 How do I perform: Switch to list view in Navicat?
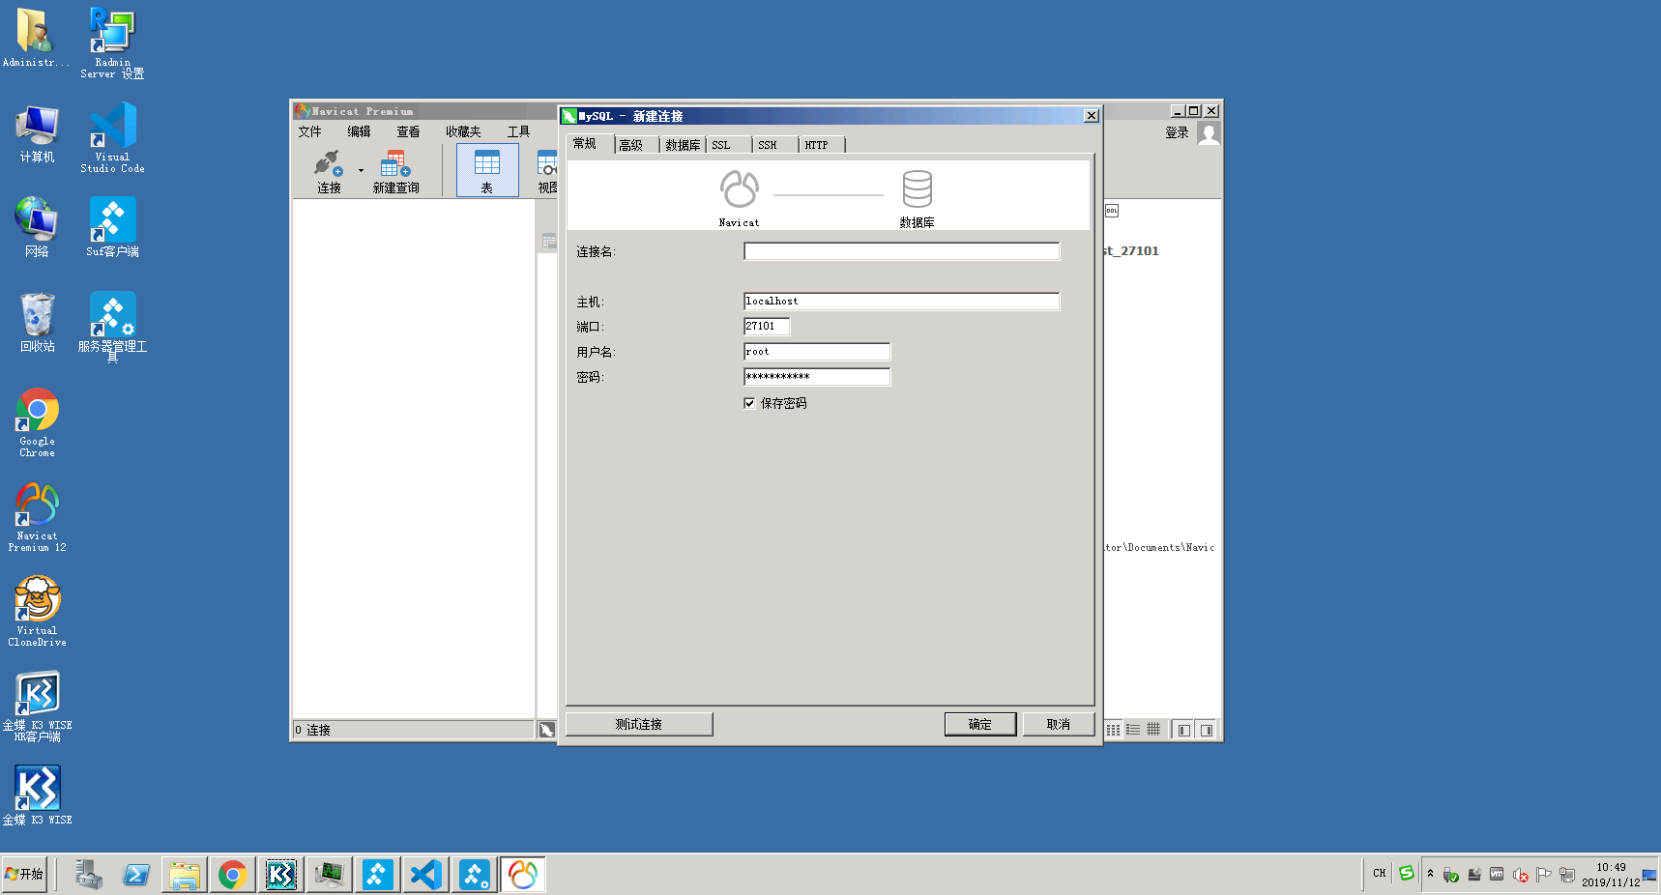pyautogui.click(x=1133, y=730)
